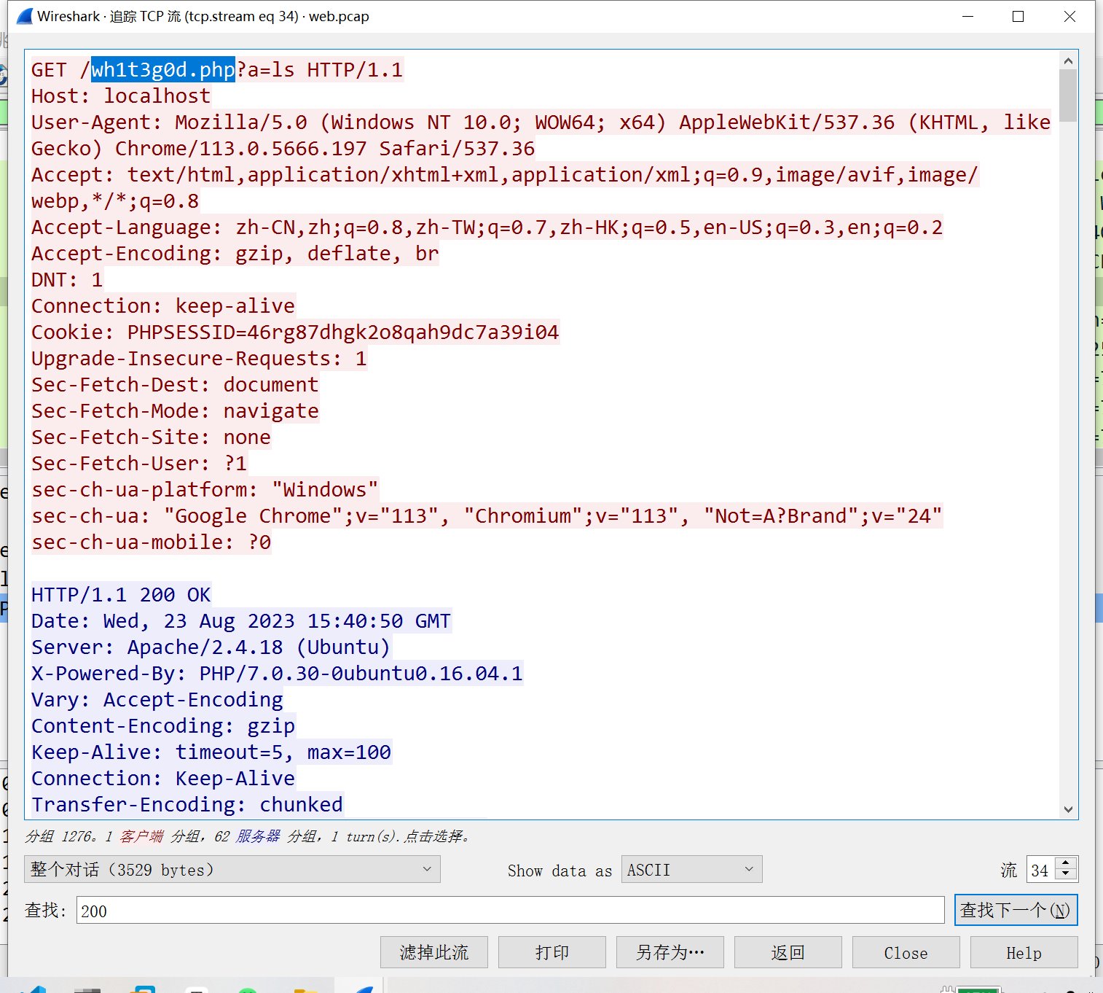The width and height of the screenshot is (1103, 993).
Task: Minimize the Wireshark follow stream window
Action: click(968, 16)
